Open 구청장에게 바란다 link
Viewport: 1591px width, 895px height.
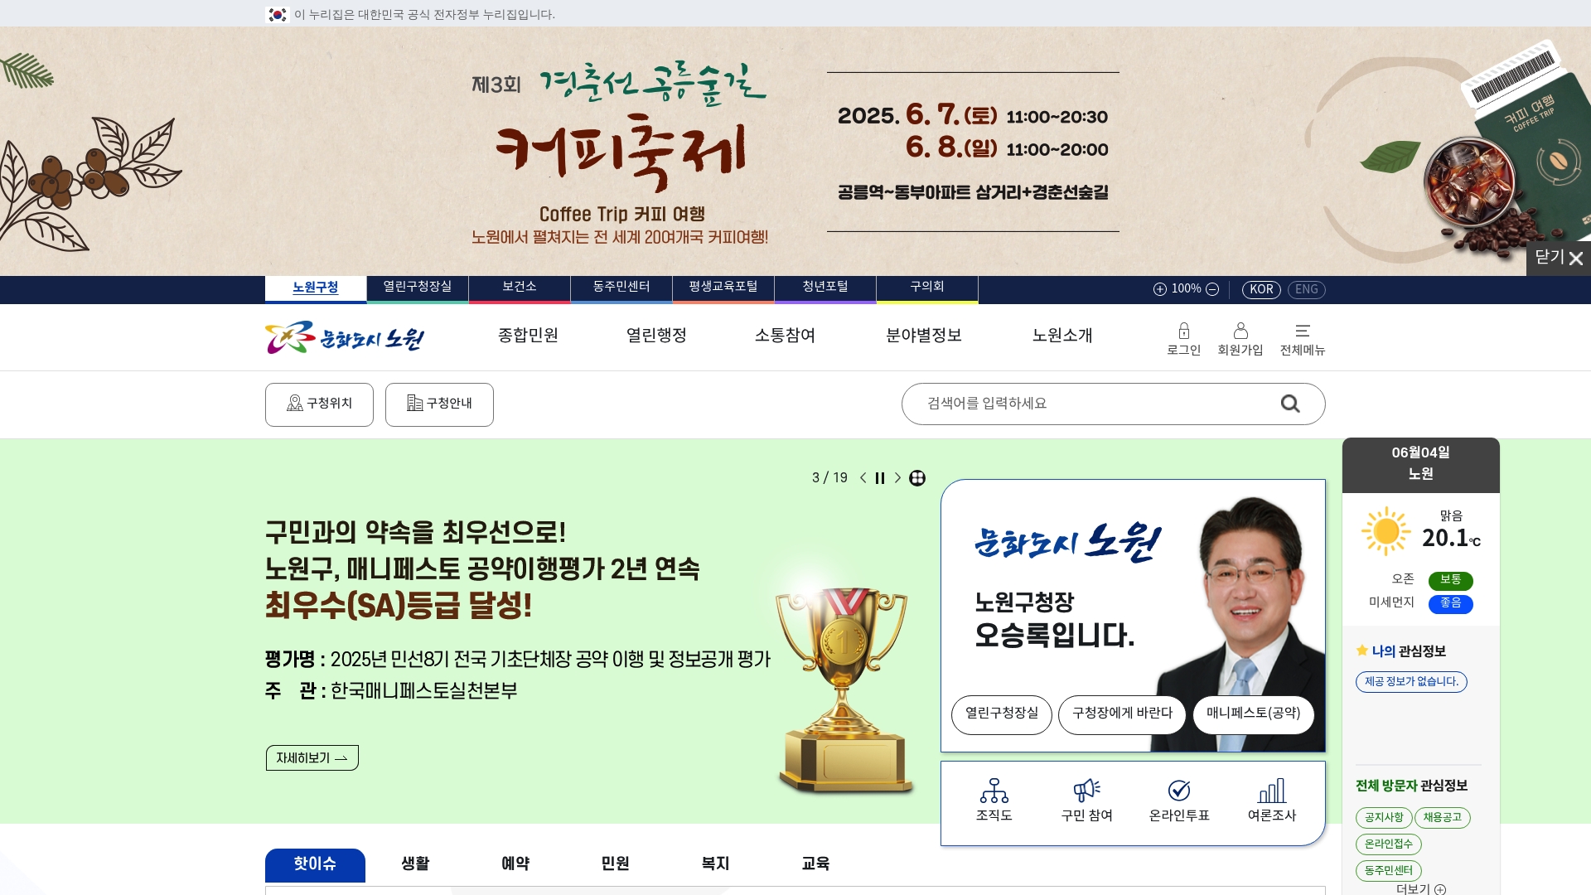point(1122,714)
